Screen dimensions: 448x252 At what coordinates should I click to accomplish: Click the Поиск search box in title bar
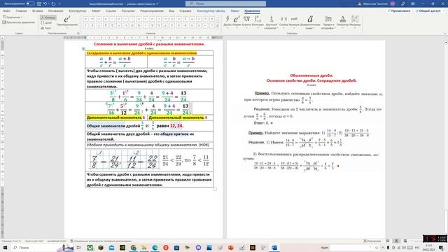pyautogui.click(x=225, y=3)
